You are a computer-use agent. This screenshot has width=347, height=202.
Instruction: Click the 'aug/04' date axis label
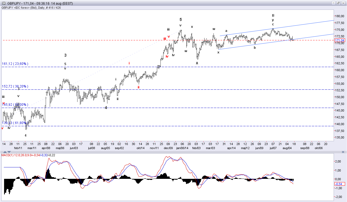point(287,148)
